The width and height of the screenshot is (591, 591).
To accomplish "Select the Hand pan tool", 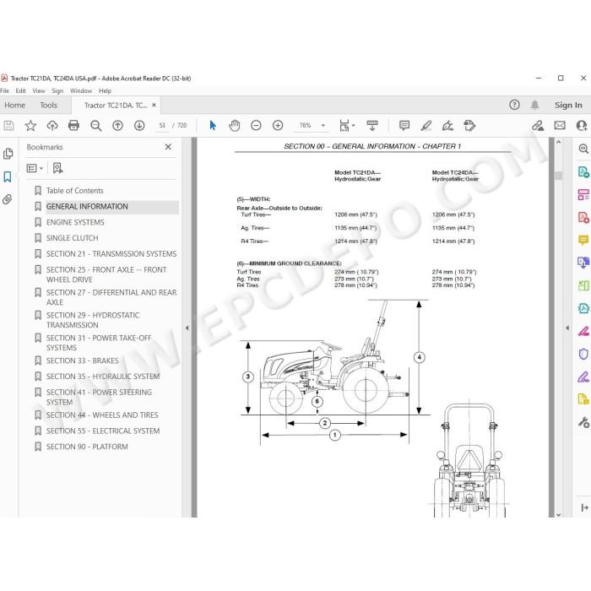I will point(235,126).
